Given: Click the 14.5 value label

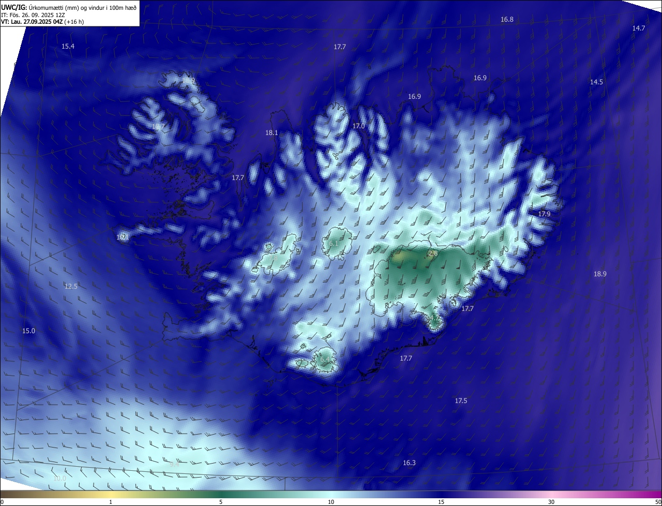Looking at the screenshot, I should [596, 82].
